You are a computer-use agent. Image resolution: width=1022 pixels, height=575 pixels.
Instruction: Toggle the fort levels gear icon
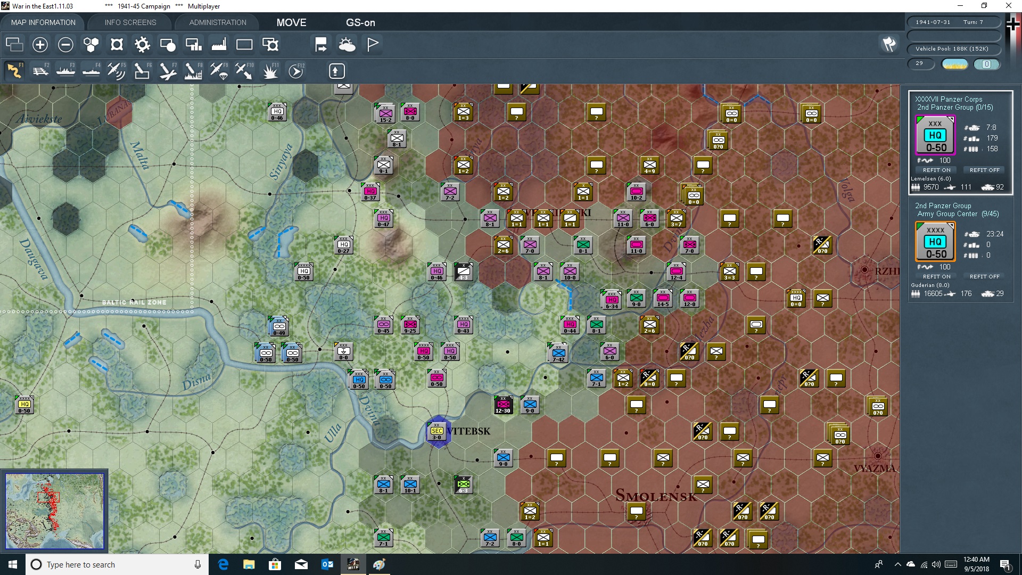(x=142, y=44)
